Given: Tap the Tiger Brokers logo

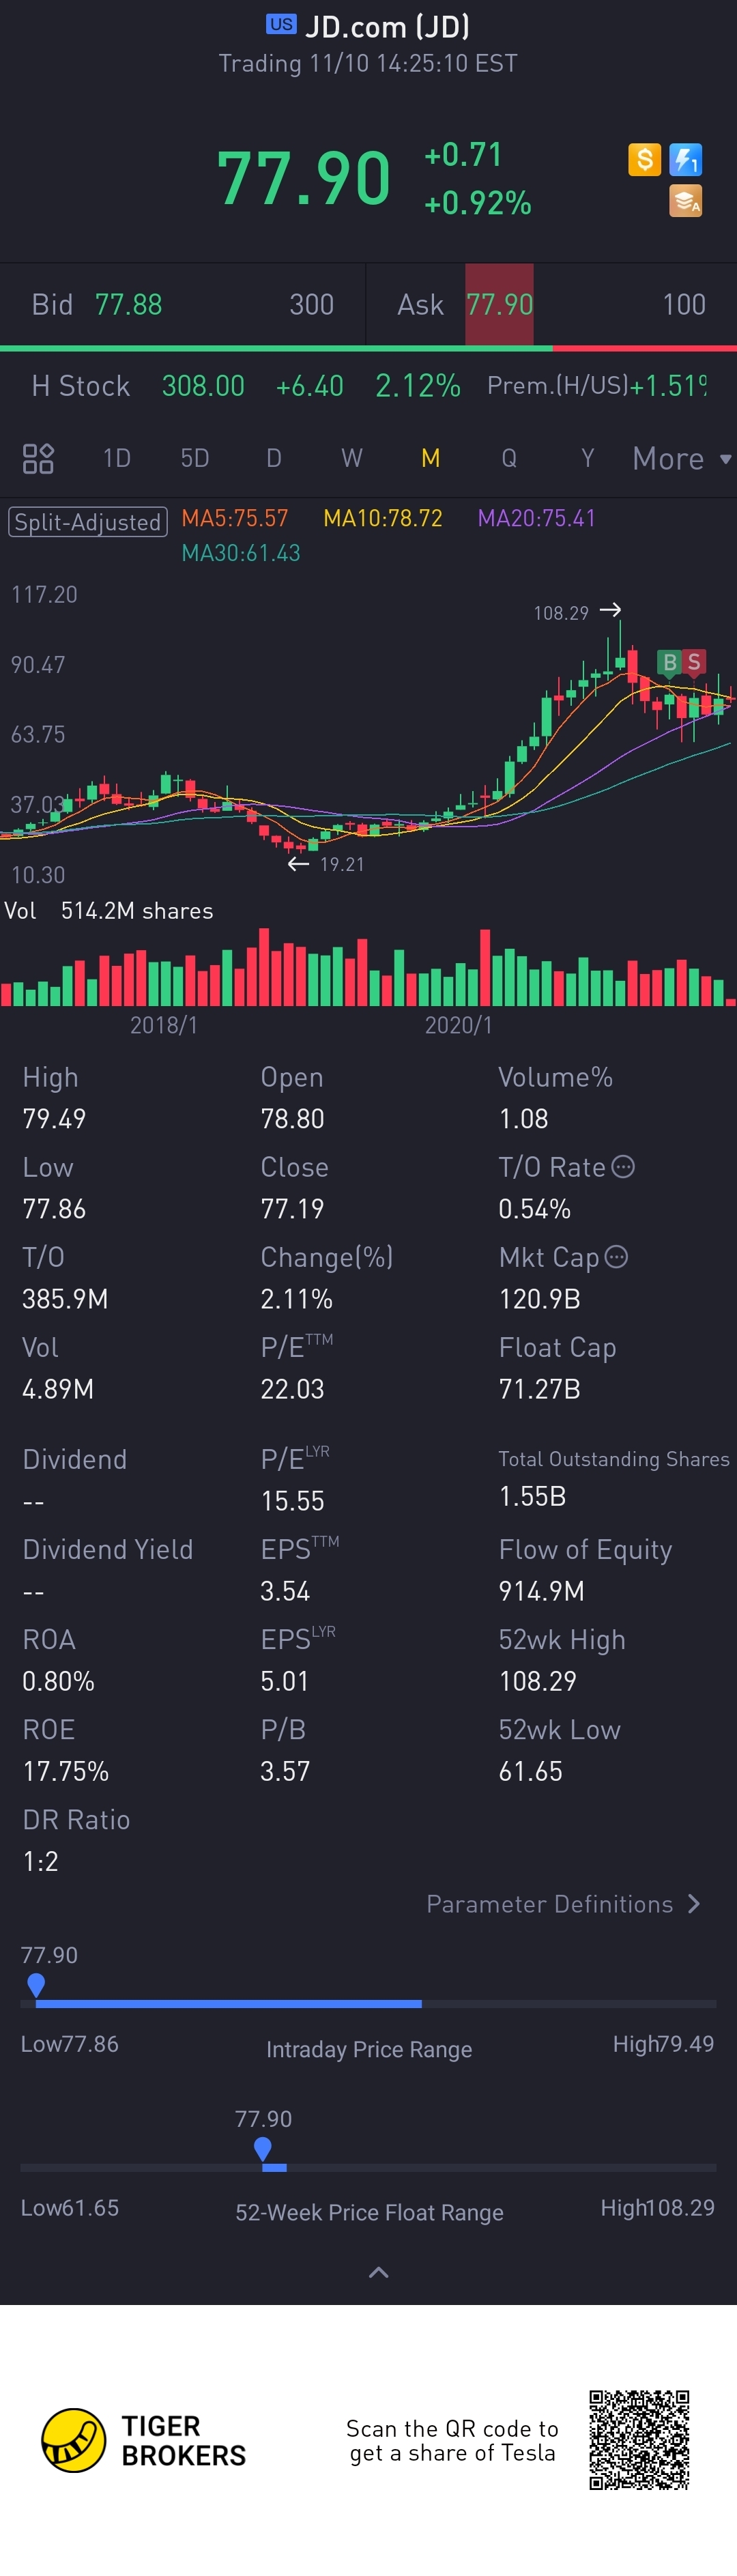Looking at the screenshot, I should click(x=143, y=2440).
